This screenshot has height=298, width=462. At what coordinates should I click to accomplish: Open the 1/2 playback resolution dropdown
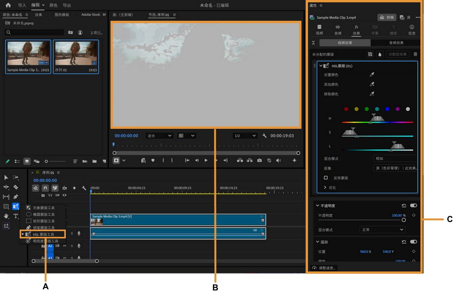245,136
